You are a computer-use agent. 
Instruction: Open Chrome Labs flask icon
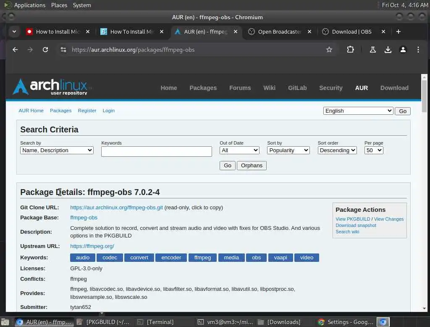pos(373,50)
